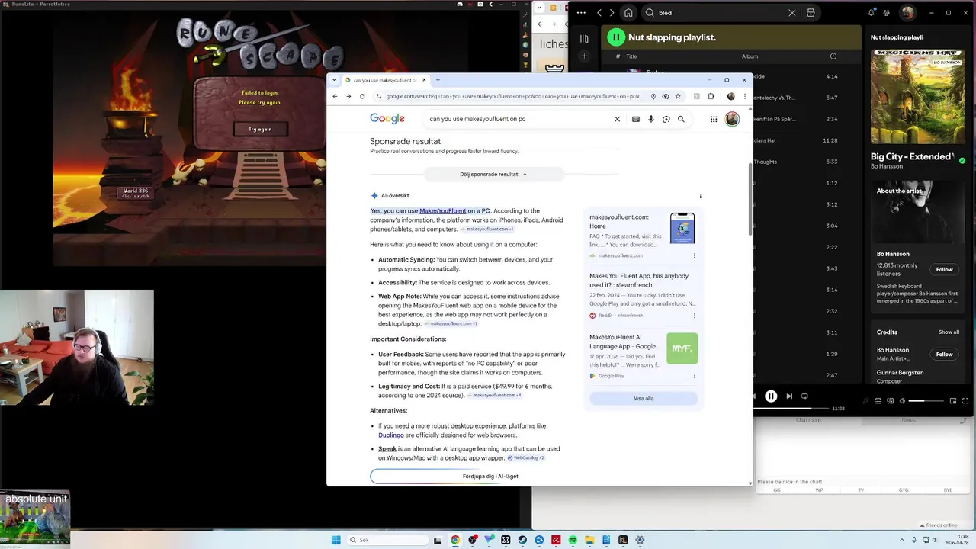This screenshot has width=976, height=549.
Task: Adjust the Spotify volume slider
Action: [926, 401]
